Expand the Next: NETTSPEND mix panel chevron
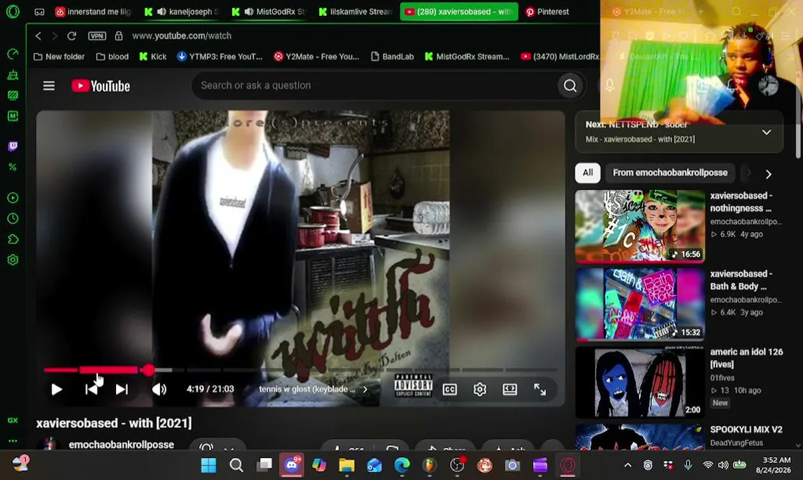The height and width of the screenshot is (480, 803). coord(766,132)
